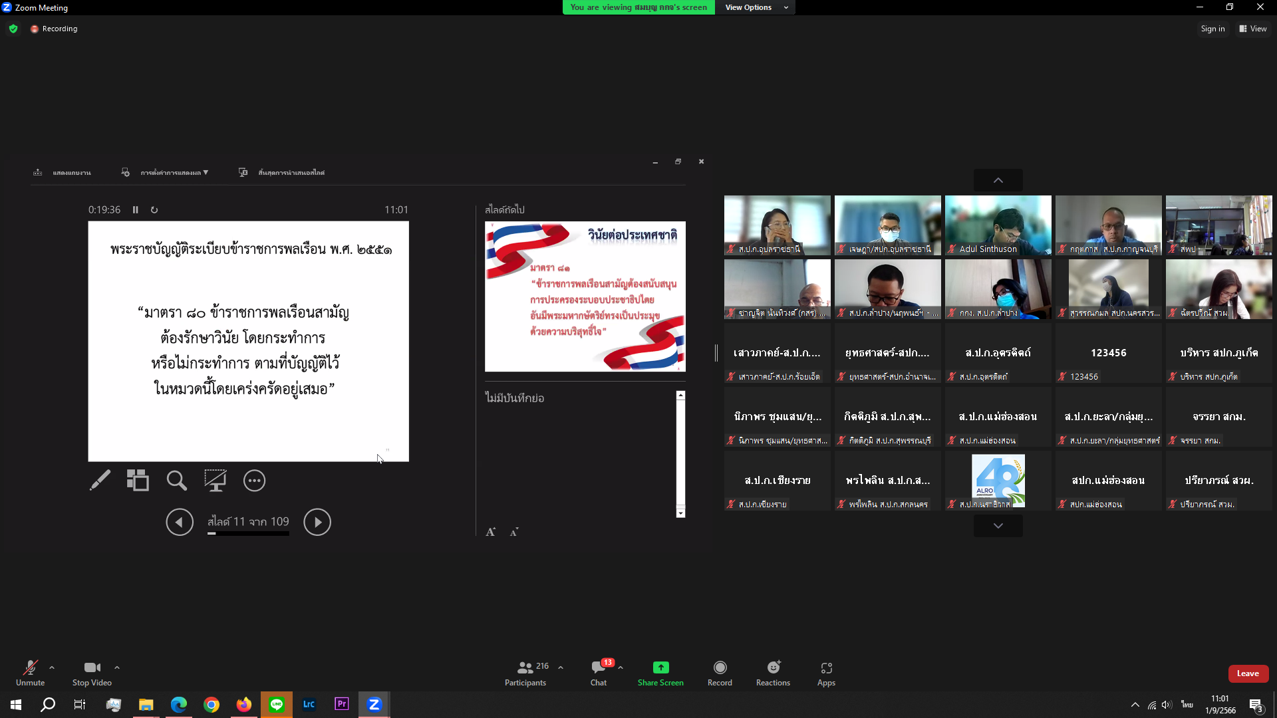
Task: Open the Participants panel
Action: coord(525,673)
